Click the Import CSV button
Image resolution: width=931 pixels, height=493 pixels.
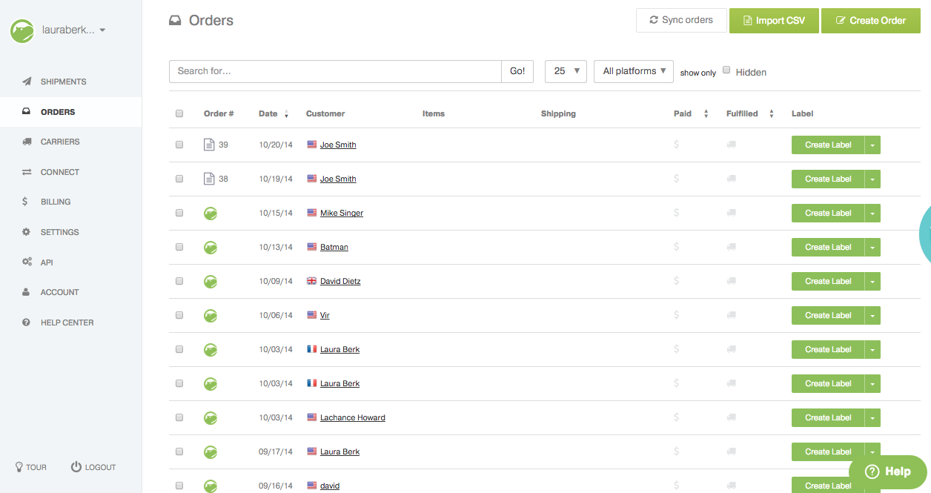[x=774, y=21]
